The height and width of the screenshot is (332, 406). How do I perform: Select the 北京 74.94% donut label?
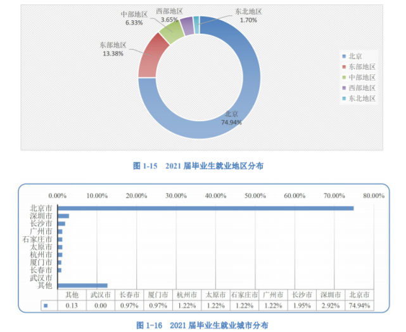click(x=231, y=118)
